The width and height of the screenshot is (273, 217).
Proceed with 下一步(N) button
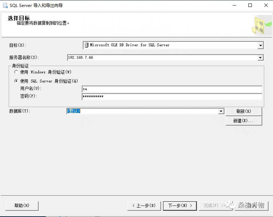(x=180, y=206)
